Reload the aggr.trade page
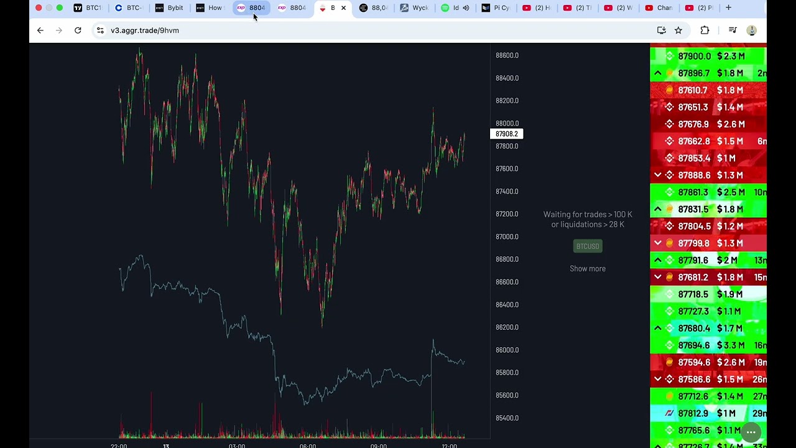This screenshot has width=796, height=448. [x=78, y=30]
